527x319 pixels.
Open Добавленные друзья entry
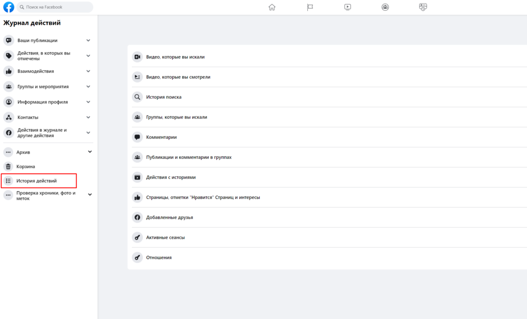169,217
